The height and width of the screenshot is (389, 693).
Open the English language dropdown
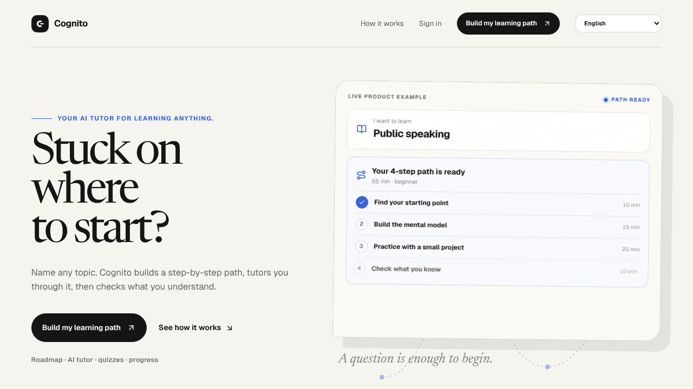pos(618,24)
